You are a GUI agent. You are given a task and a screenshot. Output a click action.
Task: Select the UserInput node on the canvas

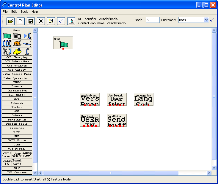[x=90, y=120]
